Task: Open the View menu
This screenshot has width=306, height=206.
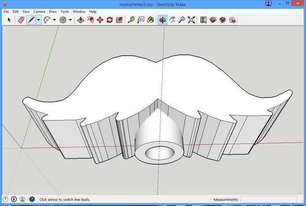Action: pyautogui.click(x=26, y=11)
